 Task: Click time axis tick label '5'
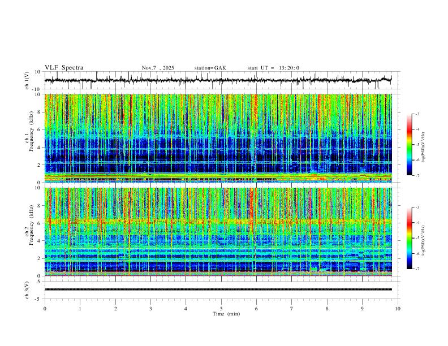221,309
